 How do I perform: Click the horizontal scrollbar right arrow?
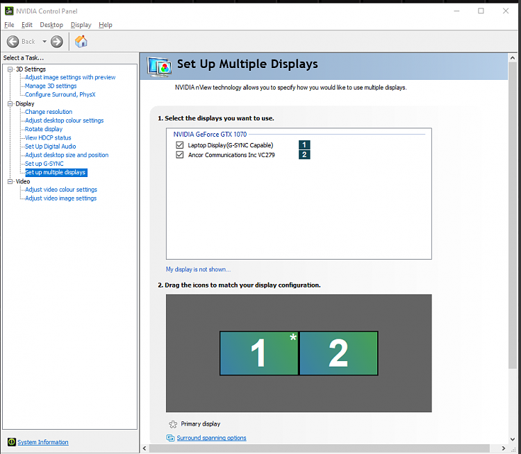tap(504, 448)
